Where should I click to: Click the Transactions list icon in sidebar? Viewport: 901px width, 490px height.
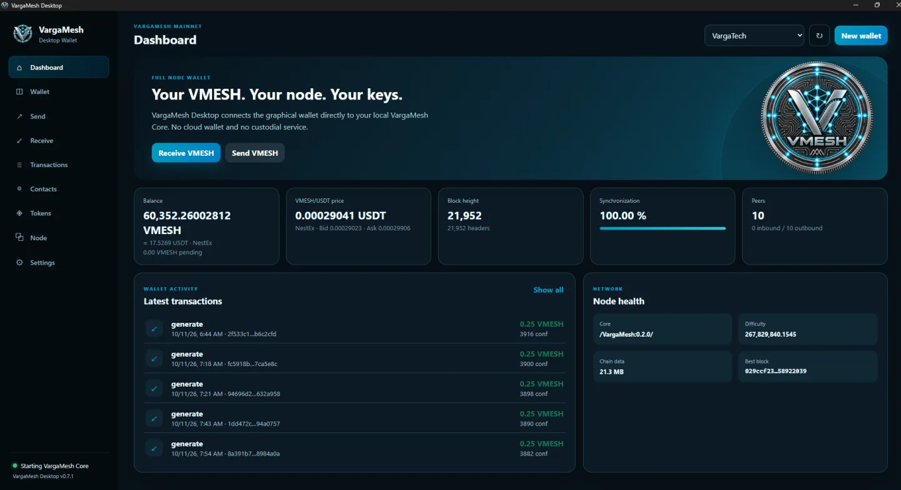pos(19,165)
